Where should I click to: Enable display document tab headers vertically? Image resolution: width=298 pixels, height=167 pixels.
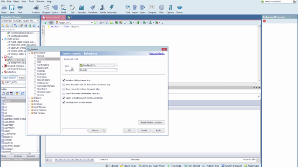(64, 94)
